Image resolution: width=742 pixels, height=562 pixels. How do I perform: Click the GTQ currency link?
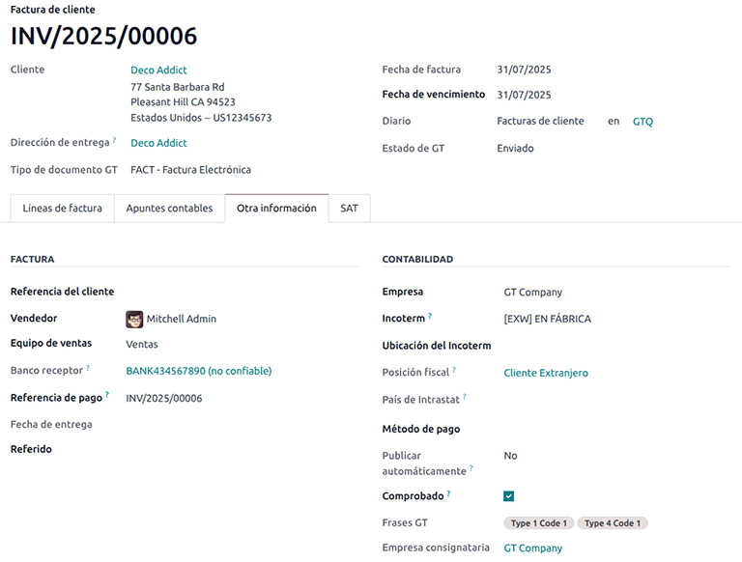642,122
